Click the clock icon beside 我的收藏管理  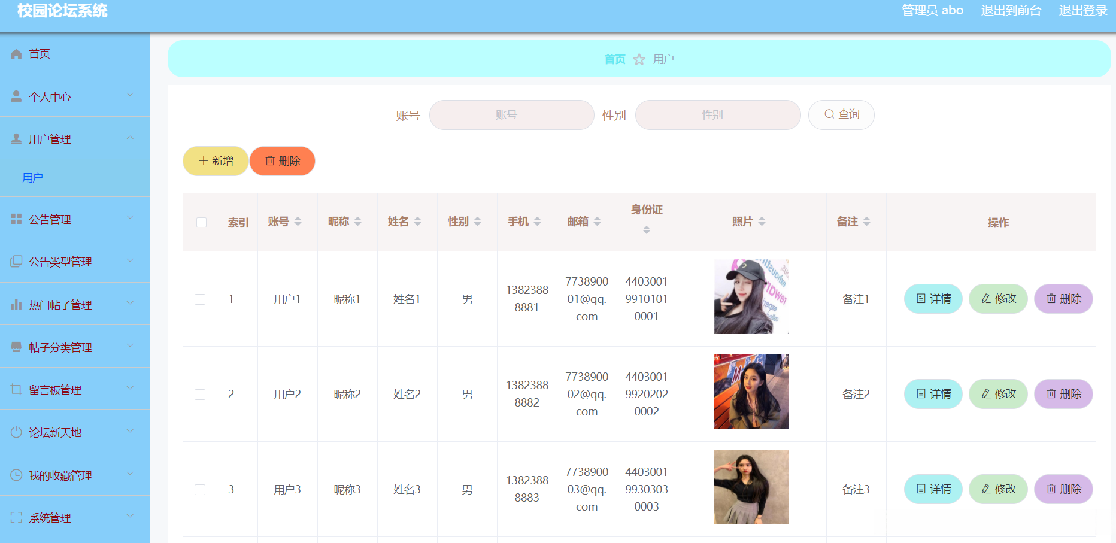tap(16, 475)
